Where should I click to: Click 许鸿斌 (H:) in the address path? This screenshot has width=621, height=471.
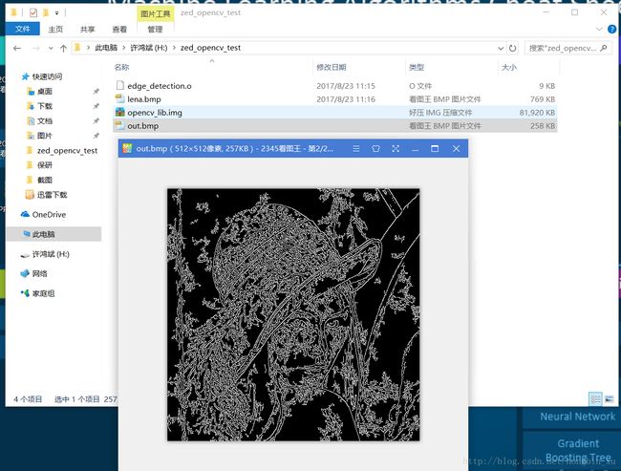click(148, 48)
